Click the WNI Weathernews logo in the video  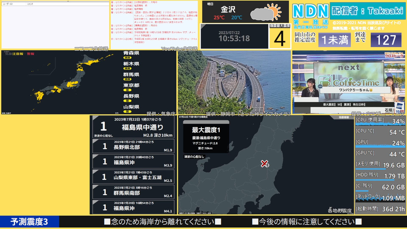point(399,106)
